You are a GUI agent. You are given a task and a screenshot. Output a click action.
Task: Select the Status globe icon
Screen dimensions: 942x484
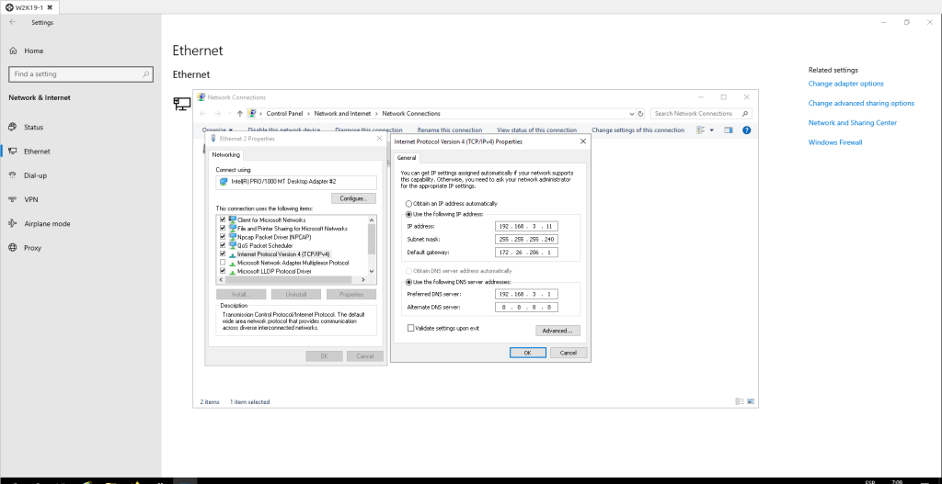point(13,127)
